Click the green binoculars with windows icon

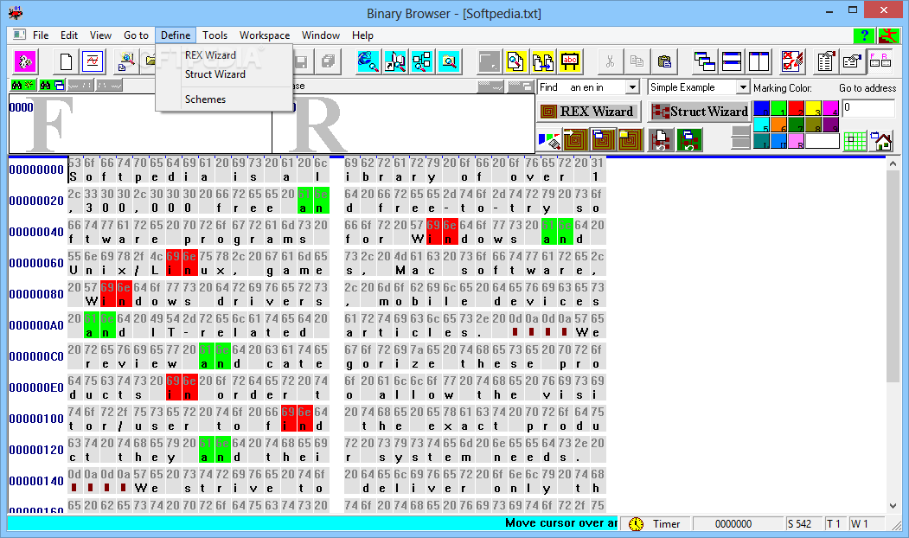click(x=52, y=86)
